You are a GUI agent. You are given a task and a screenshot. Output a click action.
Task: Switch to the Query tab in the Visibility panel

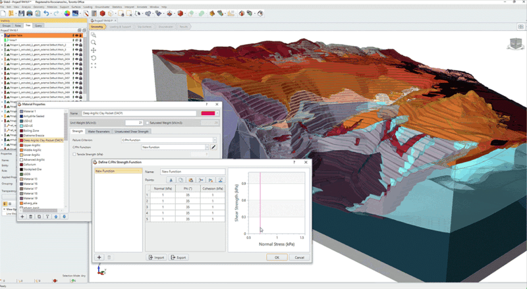click(38, 26)
